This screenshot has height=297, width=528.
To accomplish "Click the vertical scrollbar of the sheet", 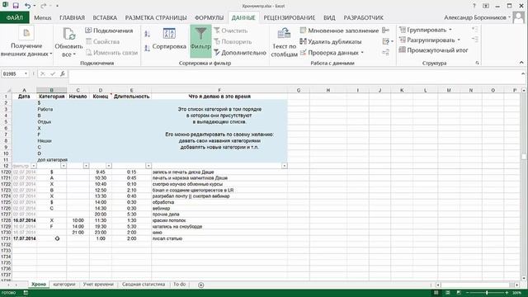I will click(x=524, y=185).
